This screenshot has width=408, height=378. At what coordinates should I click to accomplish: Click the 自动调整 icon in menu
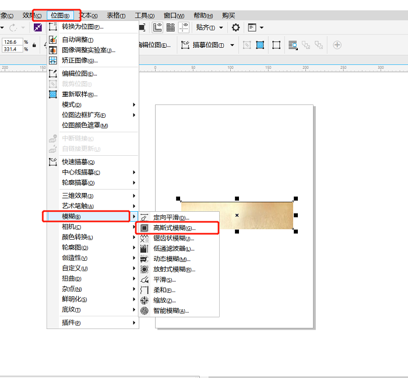[53, 40]
